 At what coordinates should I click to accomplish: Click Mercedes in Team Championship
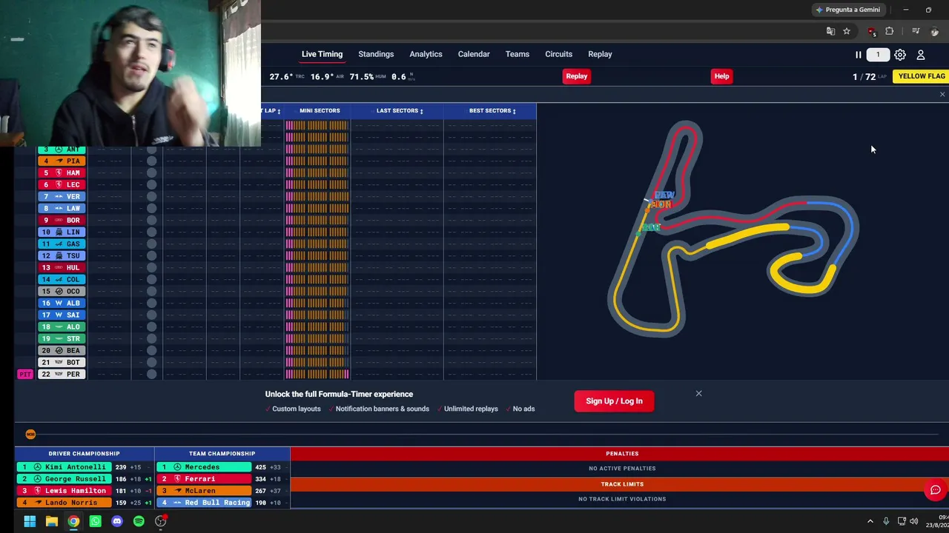click(202, 467)
